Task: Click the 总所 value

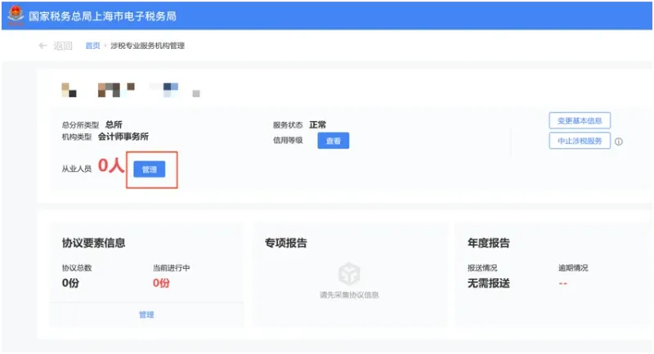Action: (114, 124)
